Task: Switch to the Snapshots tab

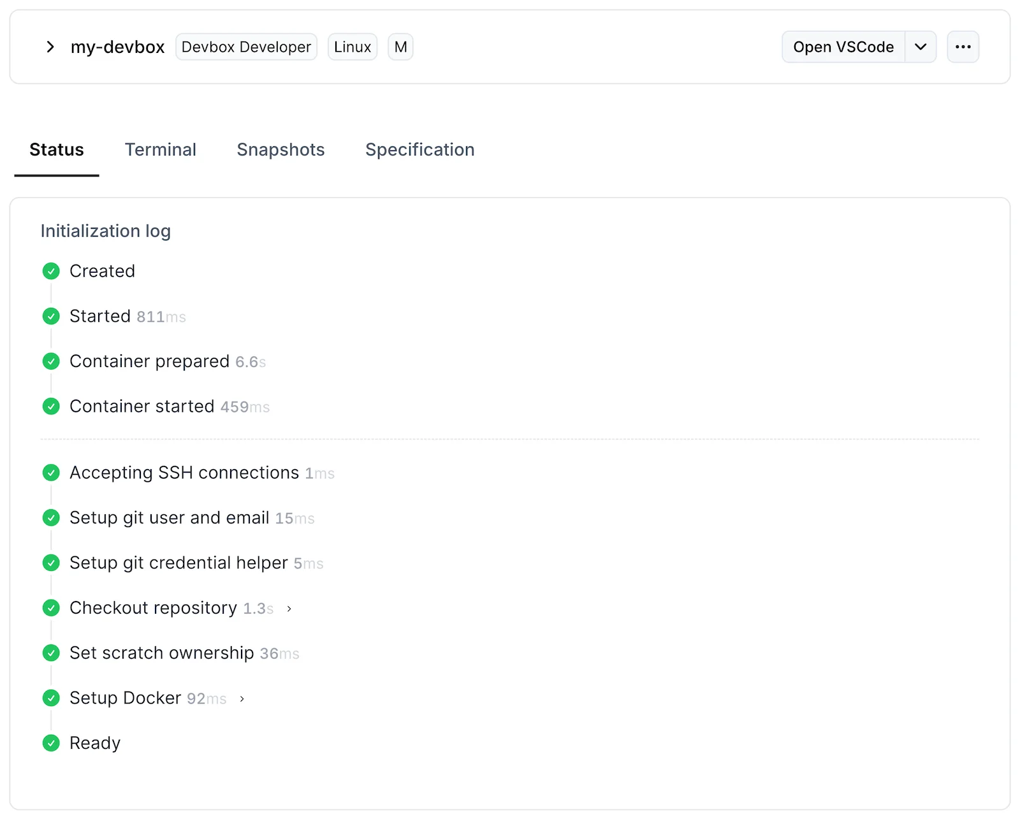Action: (280, 150)
